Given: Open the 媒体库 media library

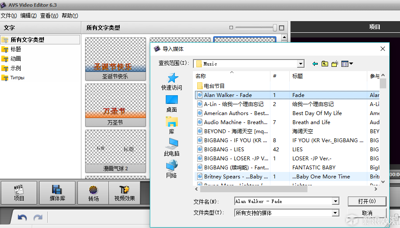Looking at the screenshot, I should (x=57, y=193).
